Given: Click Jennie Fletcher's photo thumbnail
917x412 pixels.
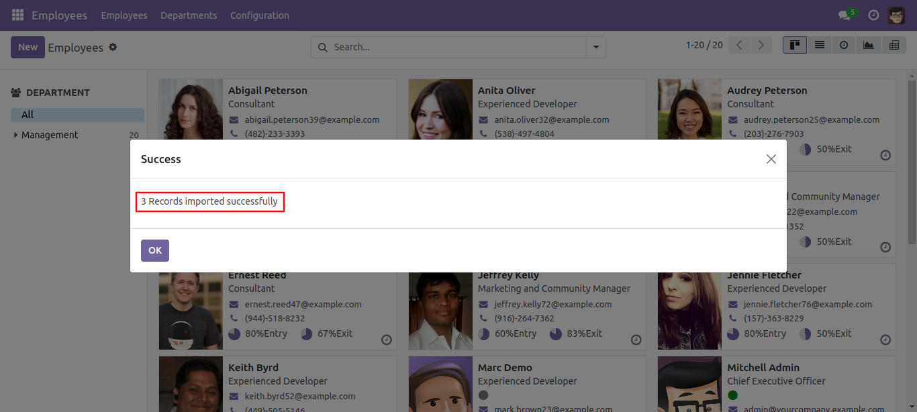Looking at the screenshot, I should pos(690,311).
